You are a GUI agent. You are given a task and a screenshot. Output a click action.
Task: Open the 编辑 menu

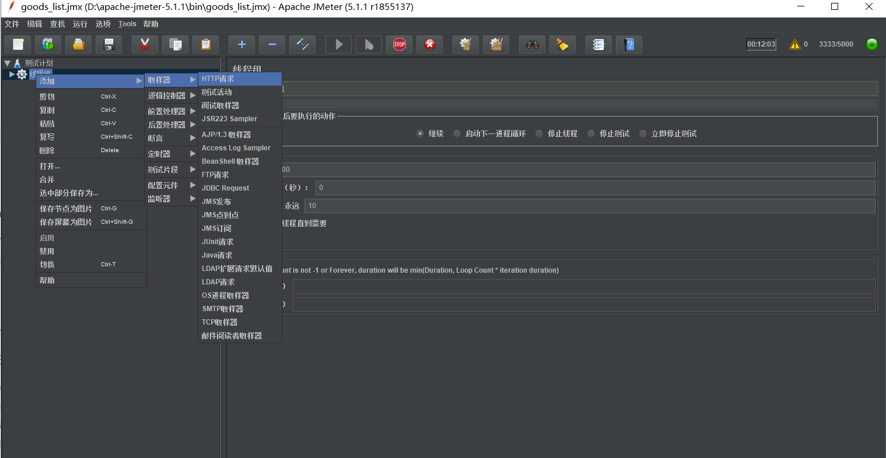35,24
